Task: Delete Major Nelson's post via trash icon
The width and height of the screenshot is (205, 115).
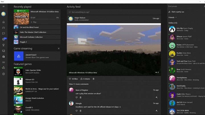Action: pyautogui.click(x=93, y=79)
